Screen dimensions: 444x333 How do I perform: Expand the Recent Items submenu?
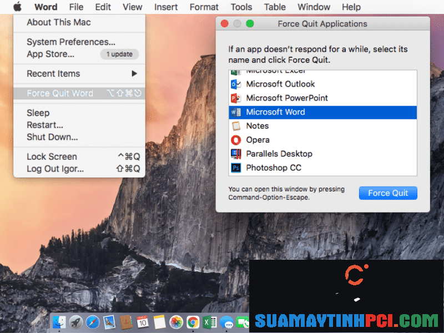coord(79,74)
